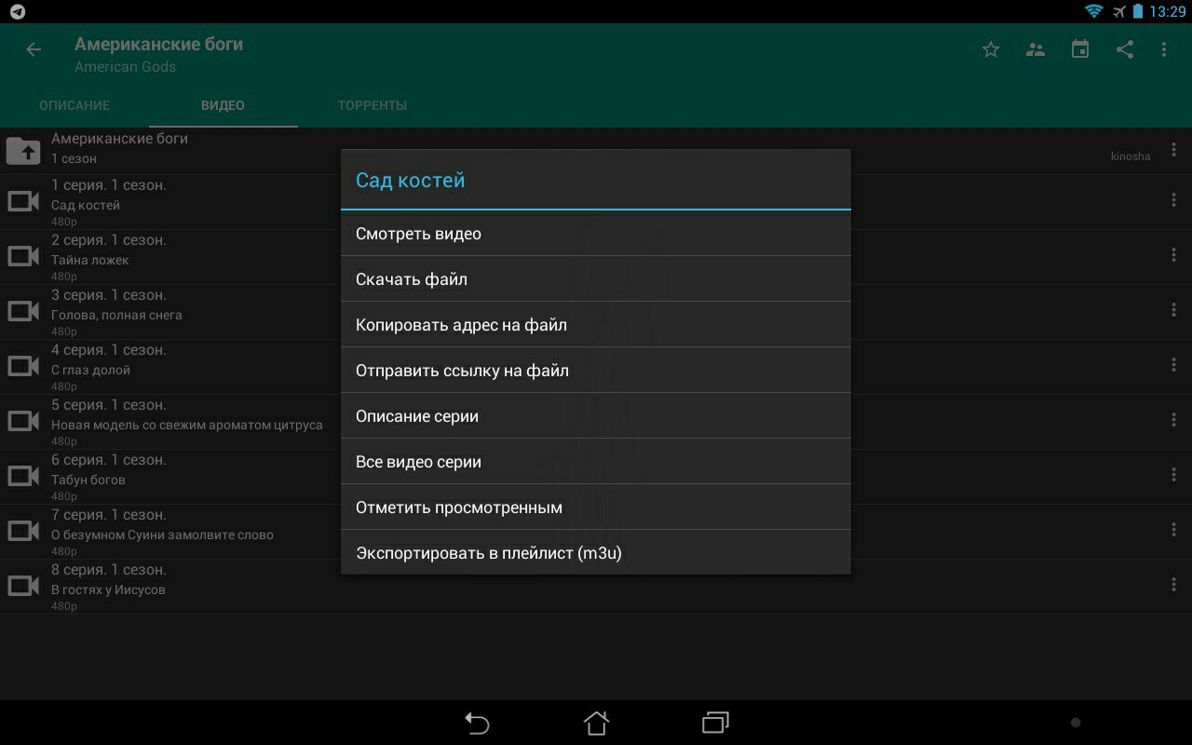Tap the video camera icon for episode 1
Screen dimensions: 1192x745
tap(23, 201)
